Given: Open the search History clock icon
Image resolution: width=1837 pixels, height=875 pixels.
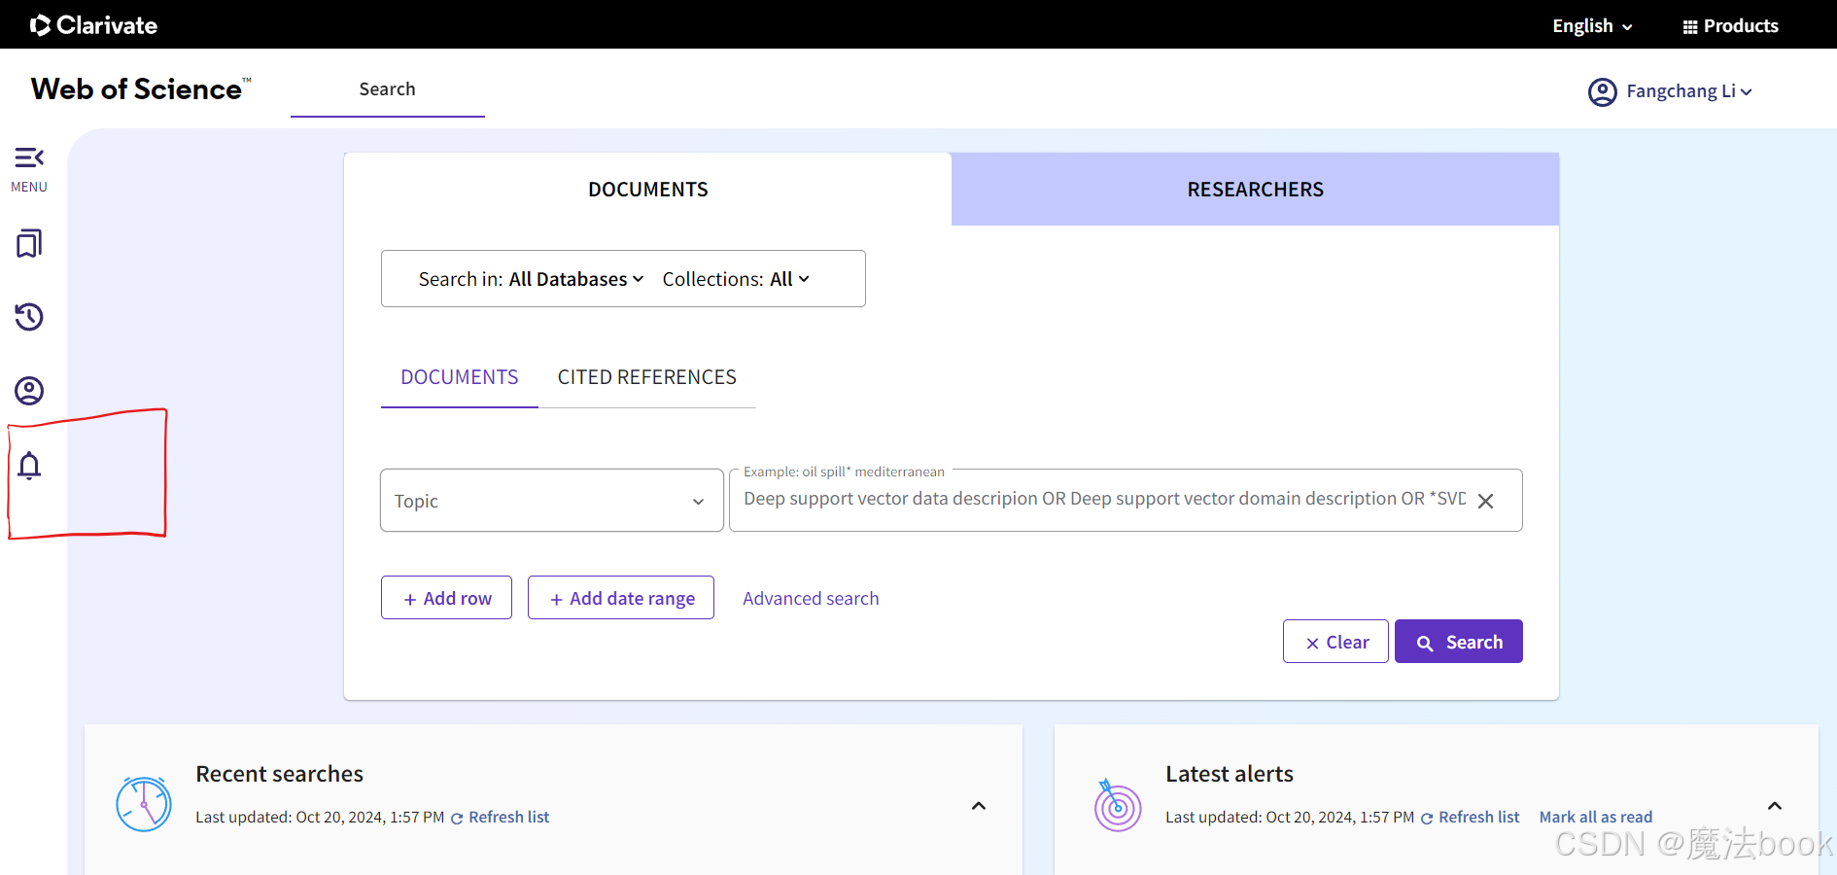Looking at the screenshot, I should [29, 317].
